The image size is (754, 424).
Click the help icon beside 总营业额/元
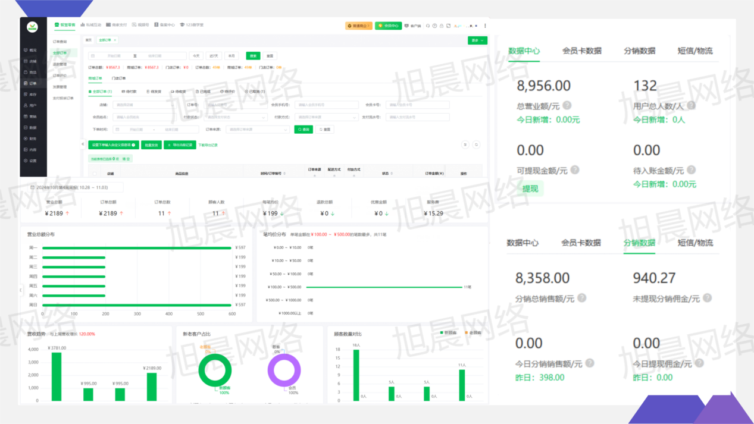click(x=567, y=105)
